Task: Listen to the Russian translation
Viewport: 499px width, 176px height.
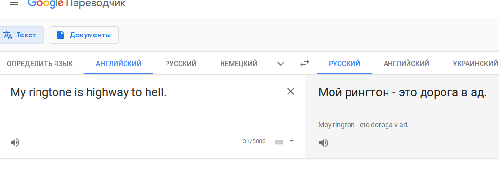Action: pyautogui.click(x=324, y=143)
